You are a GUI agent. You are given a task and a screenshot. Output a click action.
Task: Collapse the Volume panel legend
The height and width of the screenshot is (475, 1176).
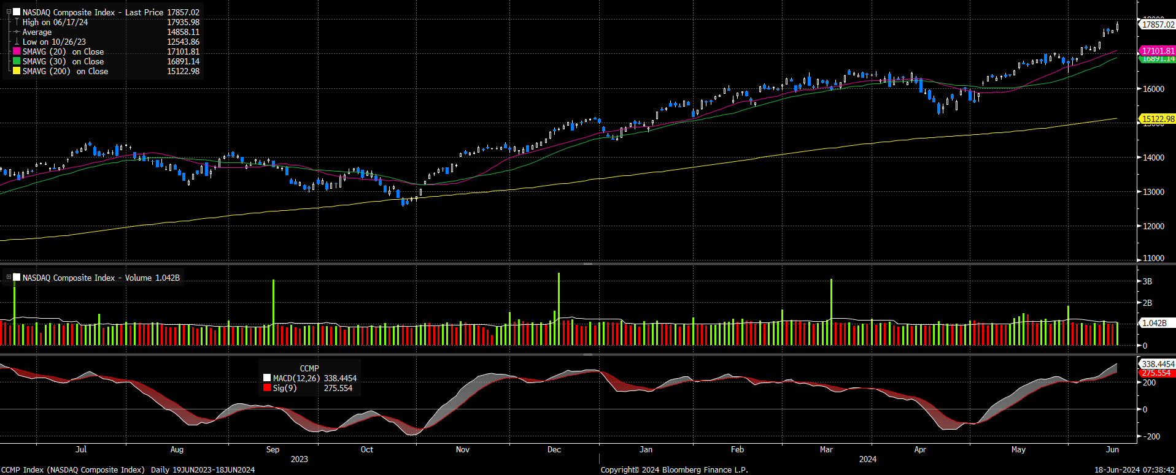9,278
